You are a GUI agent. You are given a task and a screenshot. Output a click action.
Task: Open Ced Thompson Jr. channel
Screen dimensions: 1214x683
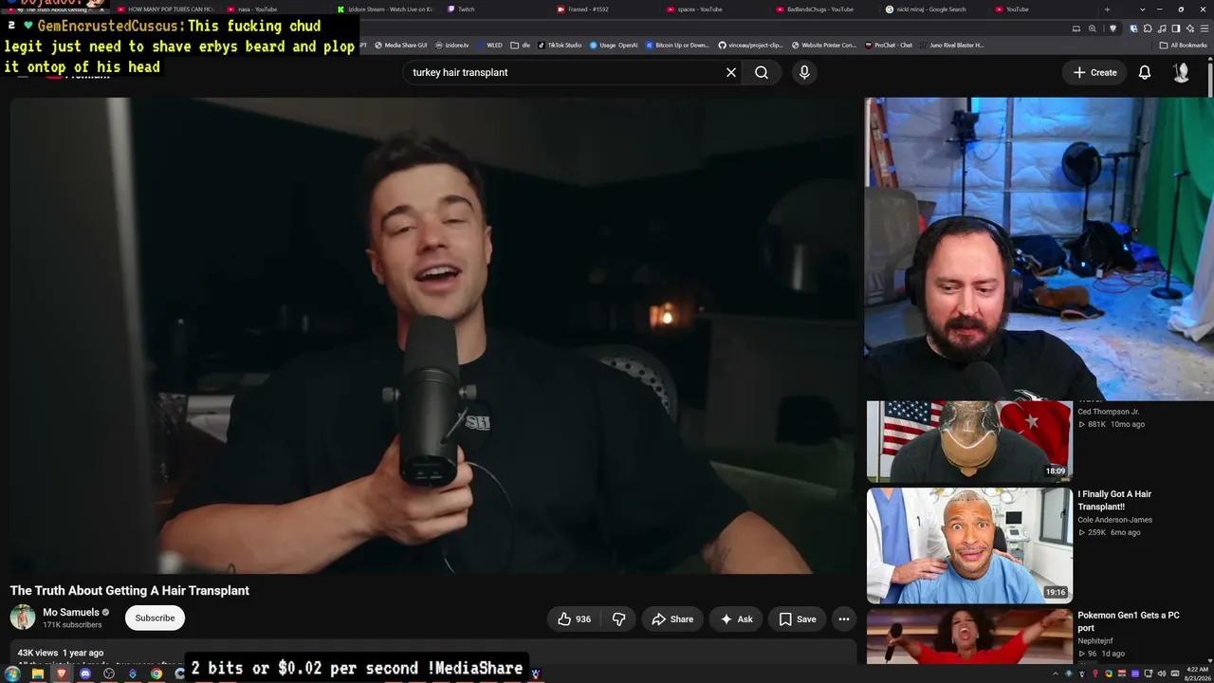point(1109,412)
